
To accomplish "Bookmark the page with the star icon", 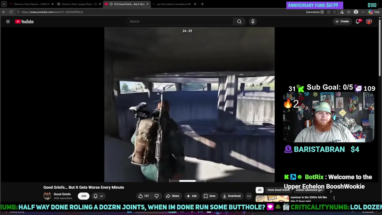I will 335,12.
